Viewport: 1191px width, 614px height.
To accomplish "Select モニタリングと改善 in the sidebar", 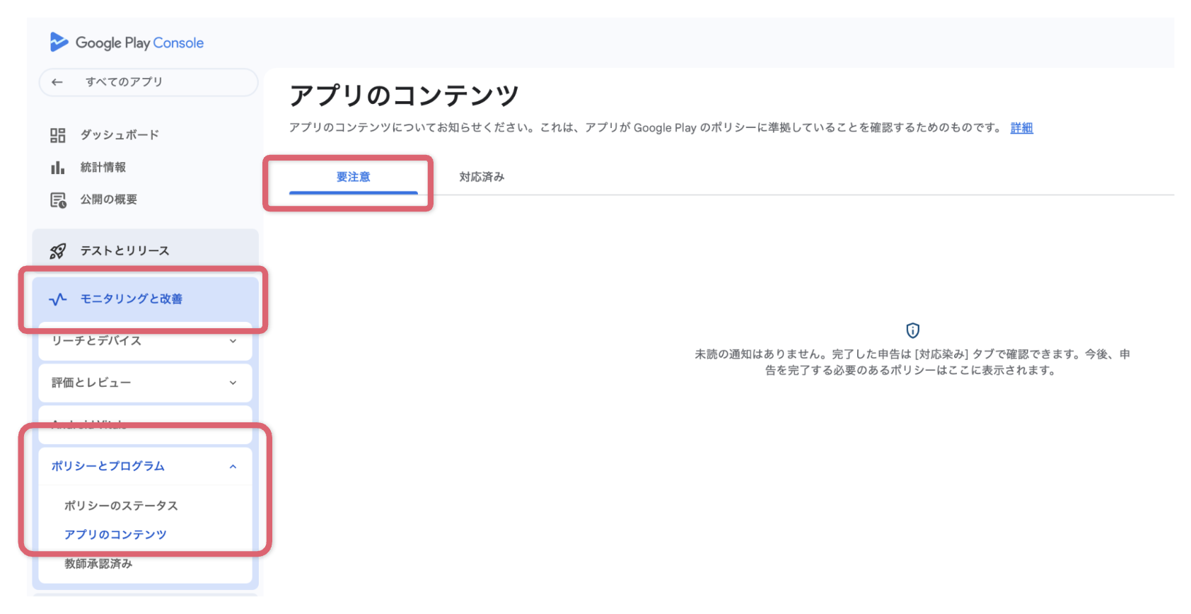I will click(145, 299).
